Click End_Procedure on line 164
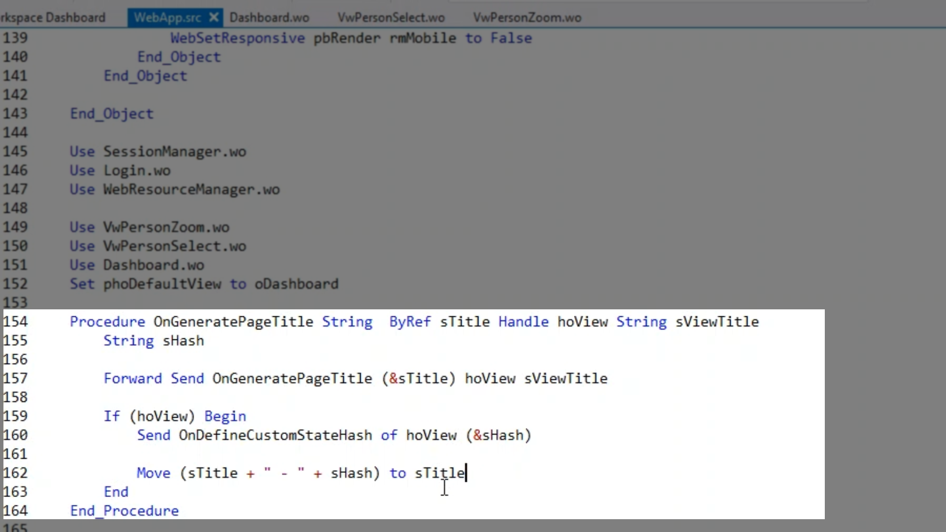The height and width of the screenshot is (532, 946). pyautogui.click(x=124, y=511)
